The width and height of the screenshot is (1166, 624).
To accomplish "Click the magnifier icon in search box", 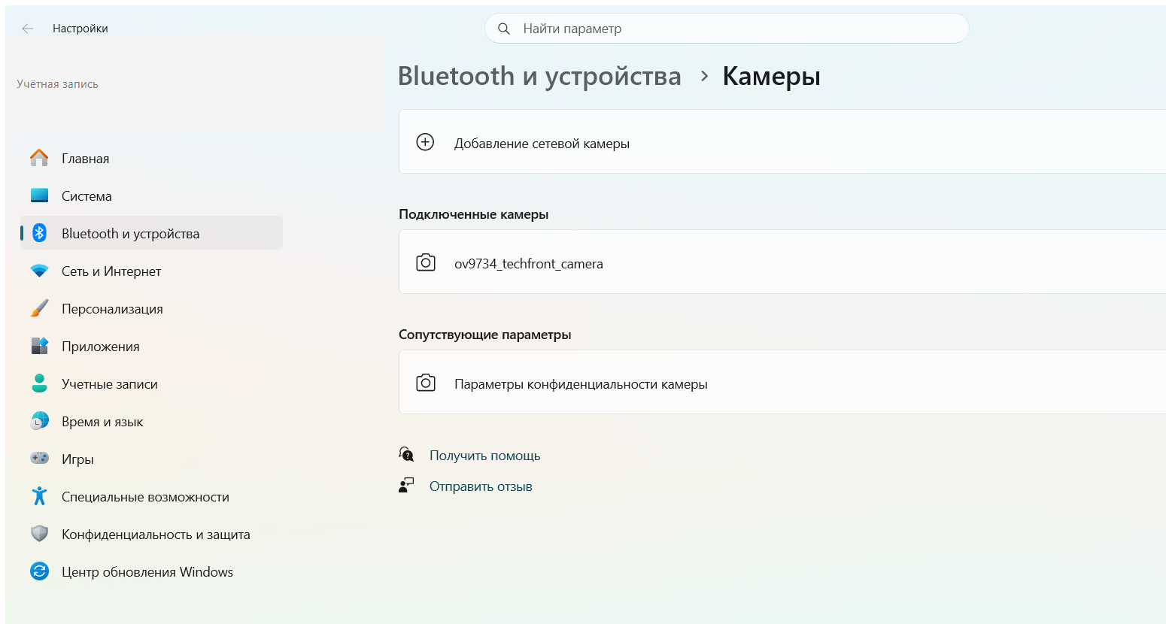I will [x=504, y=29].
